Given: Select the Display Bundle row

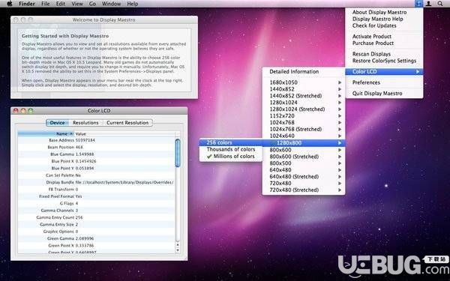Looking at the screenshot, I should pos(96,182).
